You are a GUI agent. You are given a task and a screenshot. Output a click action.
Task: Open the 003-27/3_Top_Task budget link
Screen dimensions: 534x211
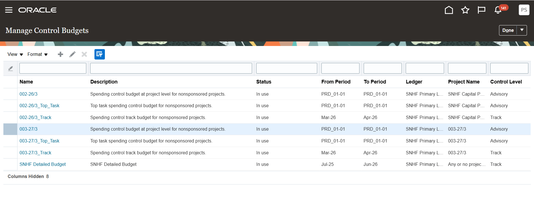tap(39, 141)
